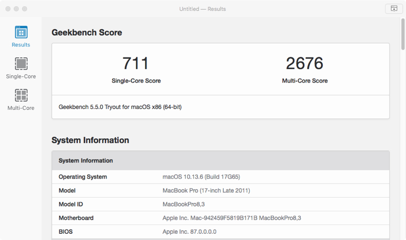Click the Untitled — Results window title

pos(202,9)
